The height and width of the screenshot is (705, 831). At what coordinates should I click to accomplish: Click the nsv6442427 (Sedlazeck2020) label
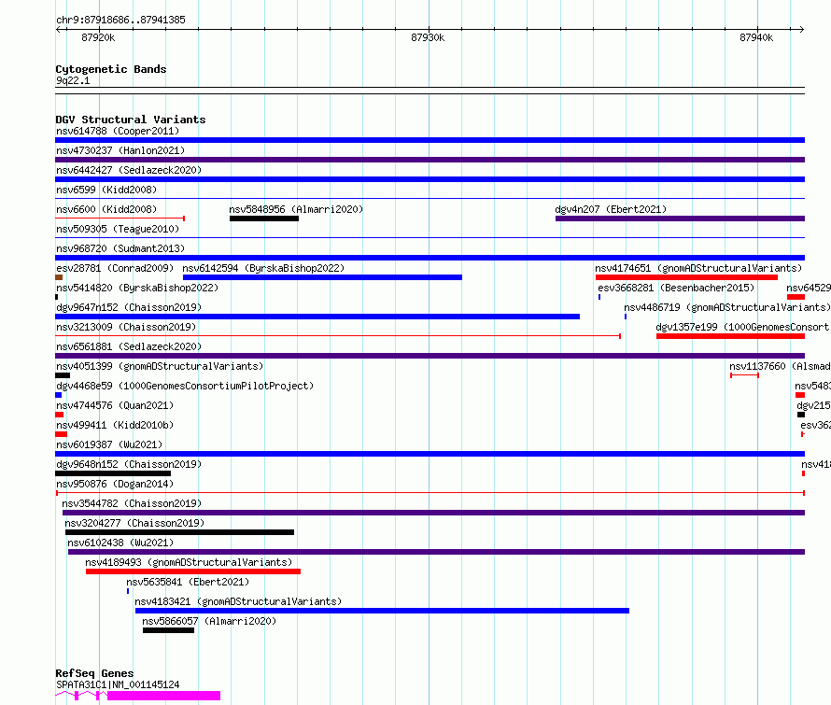[129, 170]
